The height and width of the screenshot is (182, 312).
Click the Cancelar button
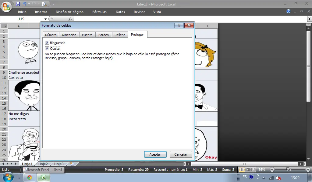point(181,154)
